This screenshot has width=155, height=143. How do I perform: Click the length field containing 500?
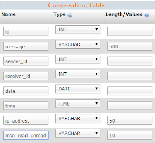point(130,46)
